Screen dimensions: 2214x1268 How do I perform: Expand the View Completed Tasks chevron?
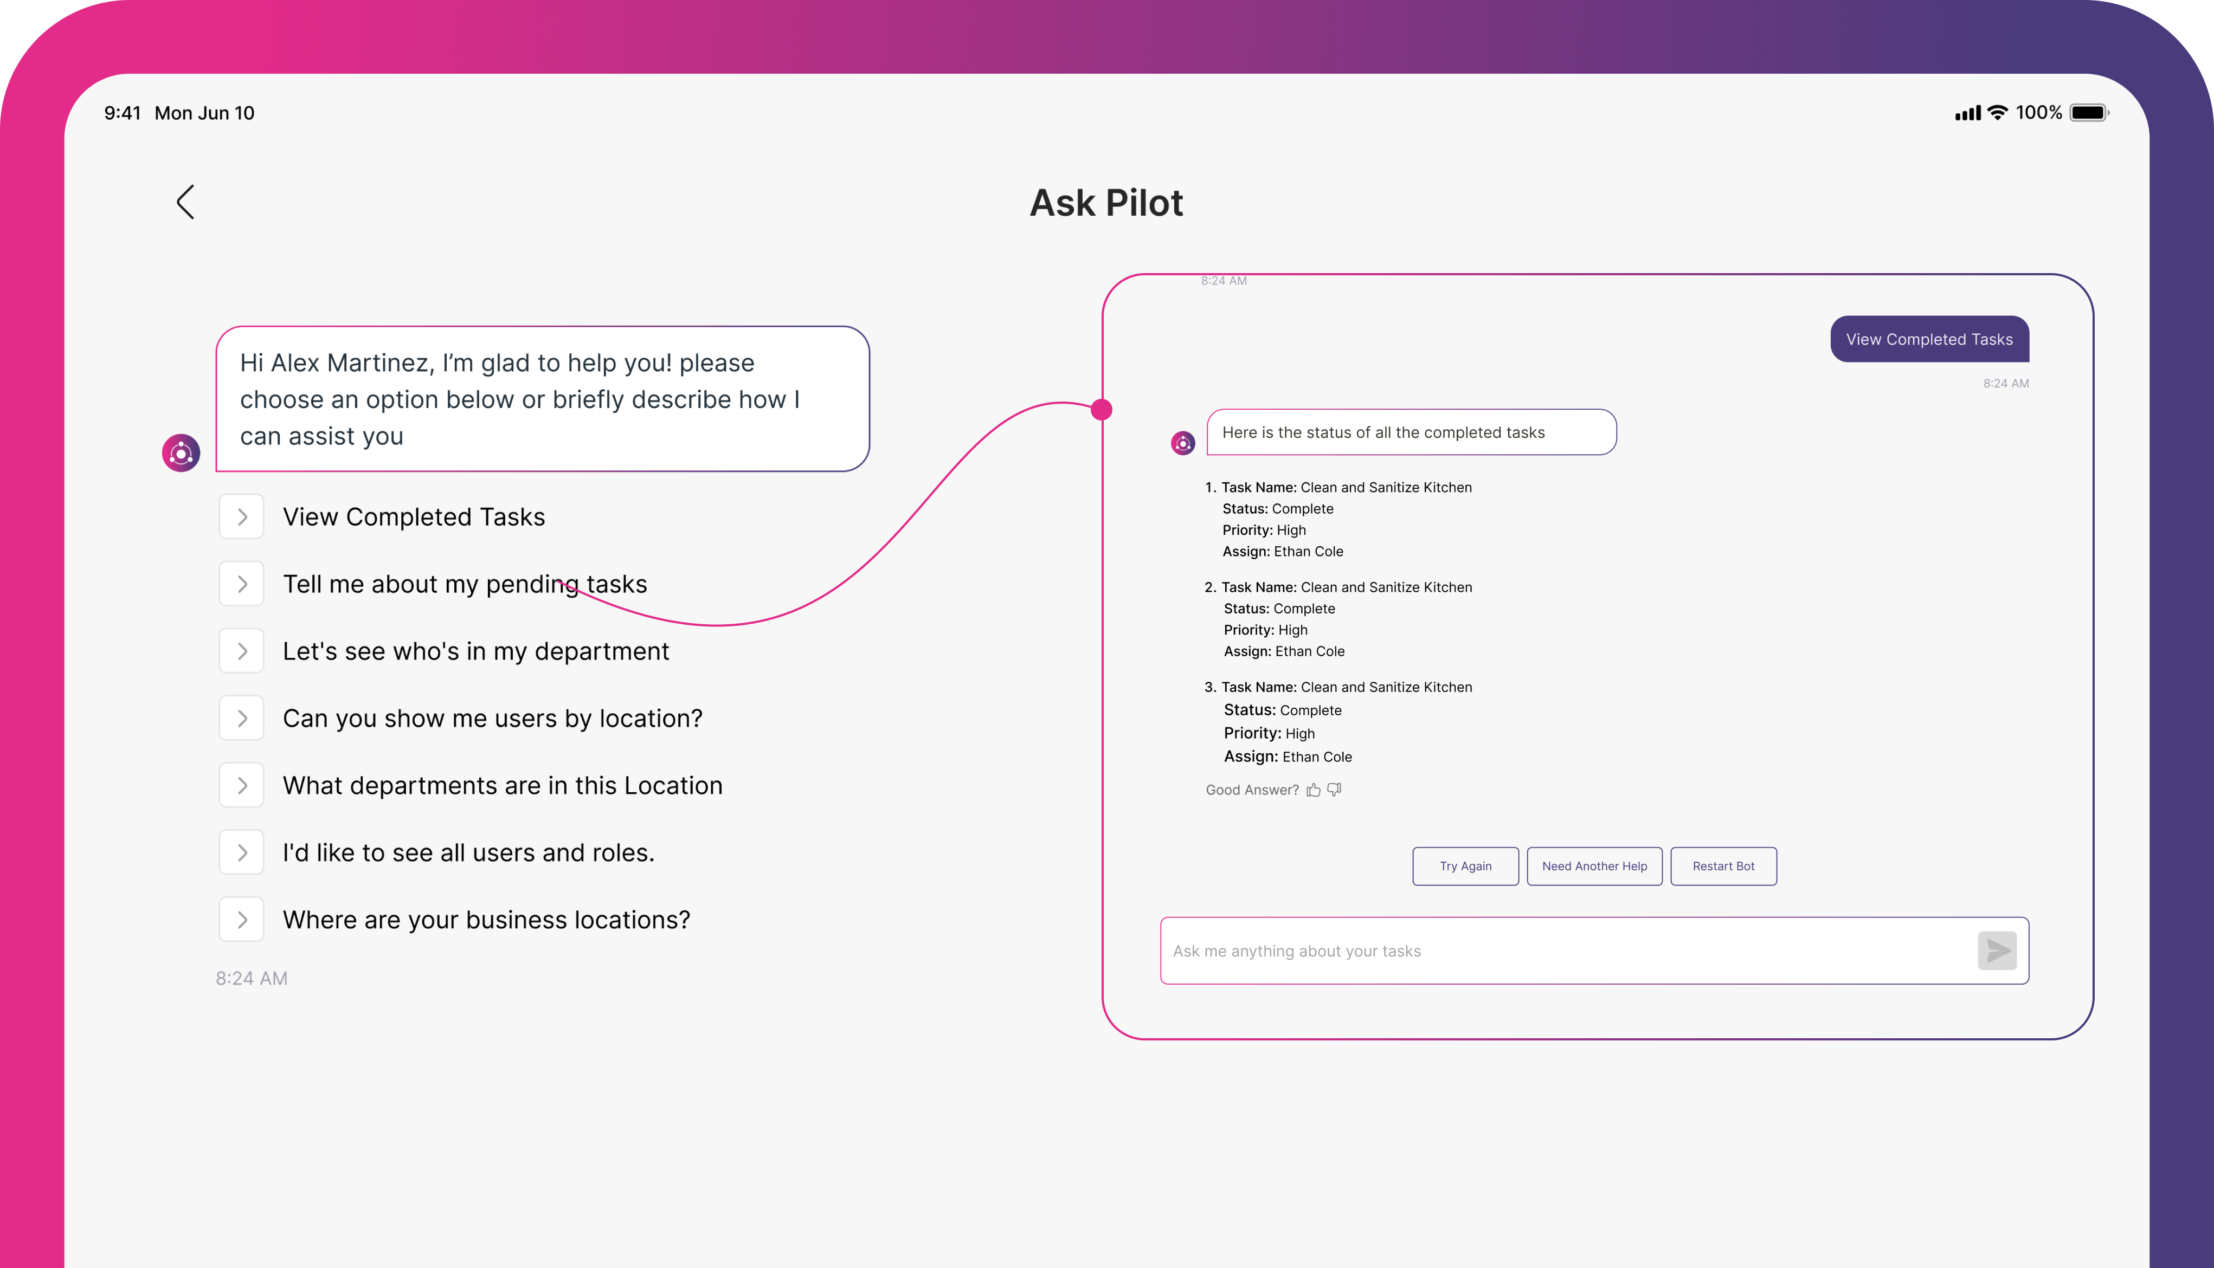click(x=241, y=517)
